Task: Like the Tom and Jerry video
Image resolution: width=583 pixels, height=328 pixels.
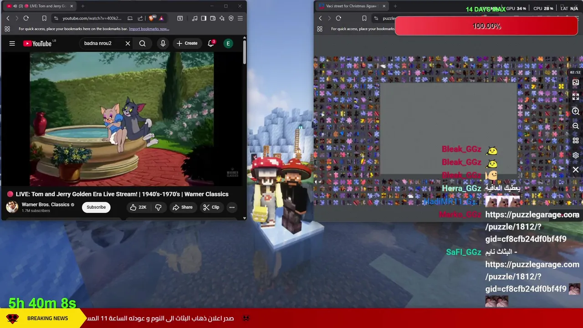Action: click(138, 207)
